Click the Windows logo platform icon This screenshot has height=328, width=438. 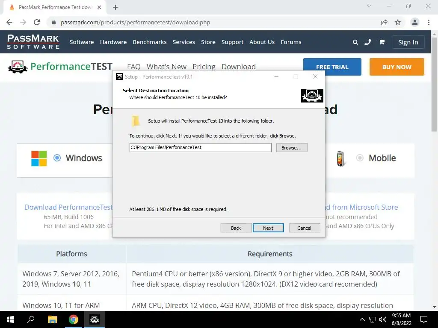(39, 158)
